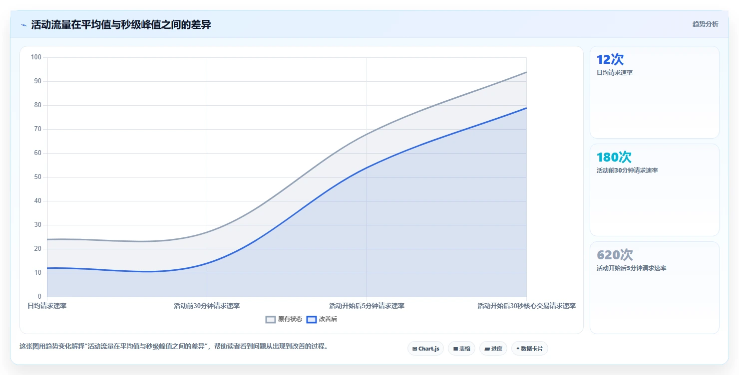739x375 pixels.
Task: Click the chart description text below the chart
Action: click(174, 347)
